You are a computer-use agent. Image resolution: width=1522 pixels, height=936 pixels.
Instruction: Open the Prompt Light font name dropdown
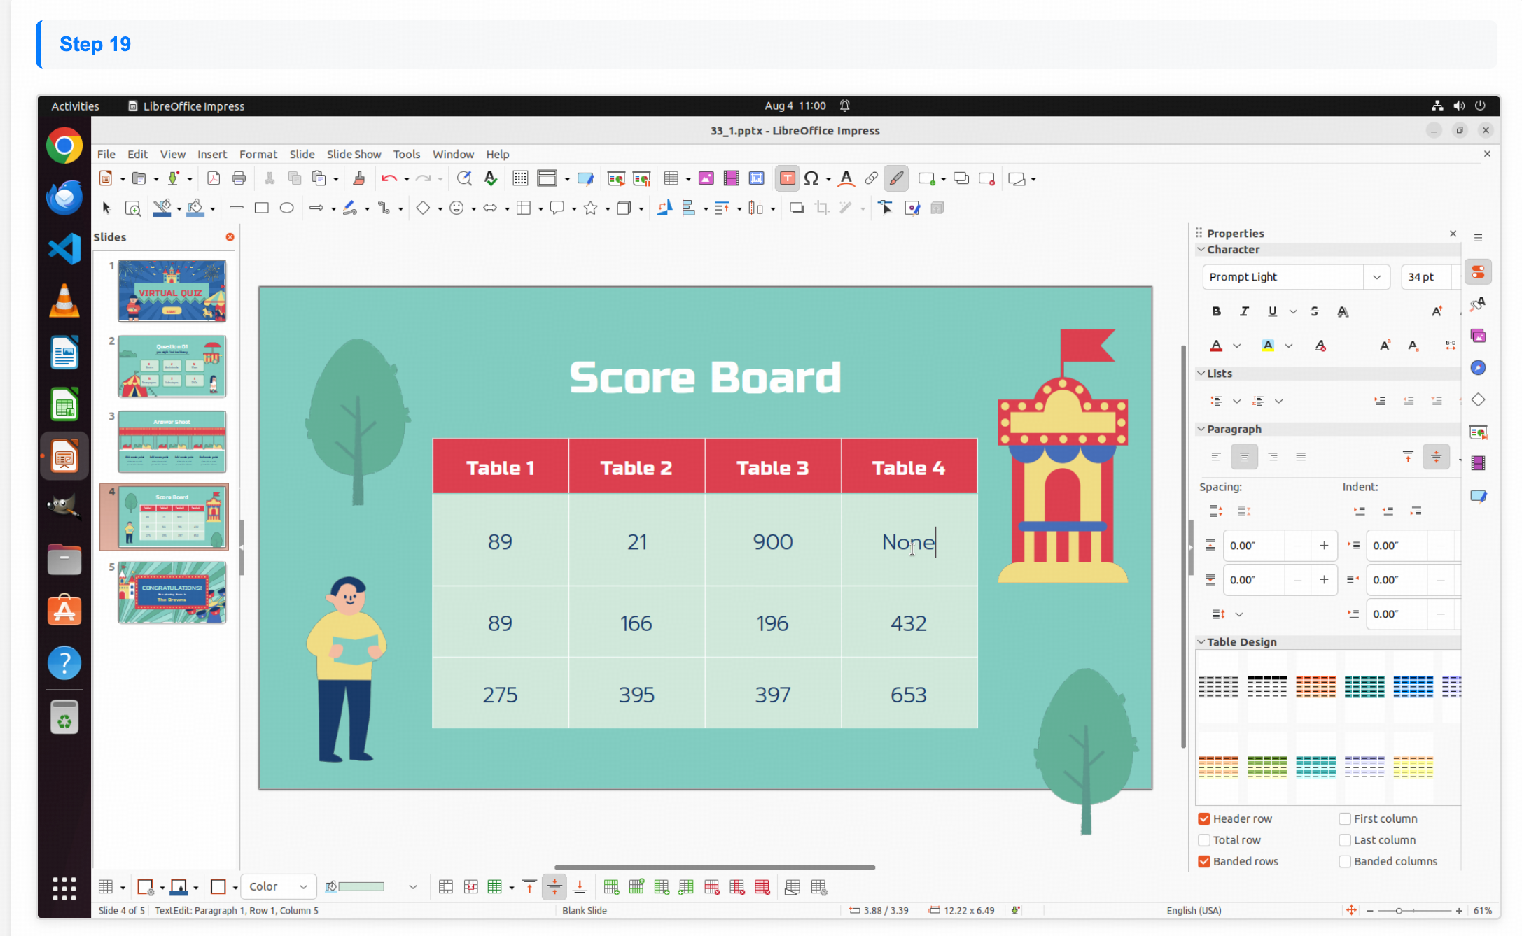(1376, 277)
